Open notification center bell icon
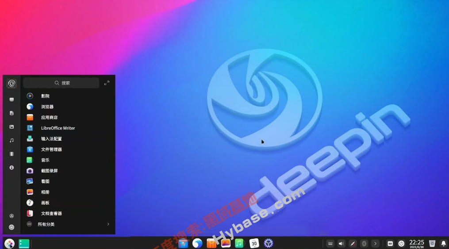This screenshot has height=249, width=449. [444, 244]
